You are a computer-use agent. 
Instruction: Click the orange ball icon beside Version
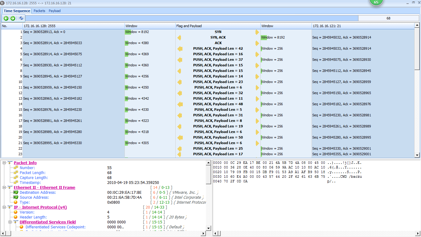tap(16, 212)
